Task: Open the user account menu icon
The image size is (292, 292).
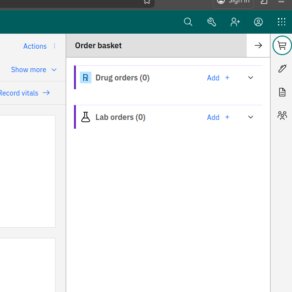Action: 258,22
